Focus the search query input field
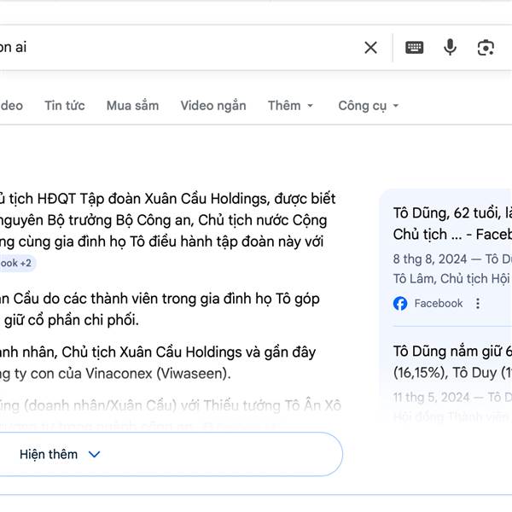512x512 pixels. [x=171, y=48]
